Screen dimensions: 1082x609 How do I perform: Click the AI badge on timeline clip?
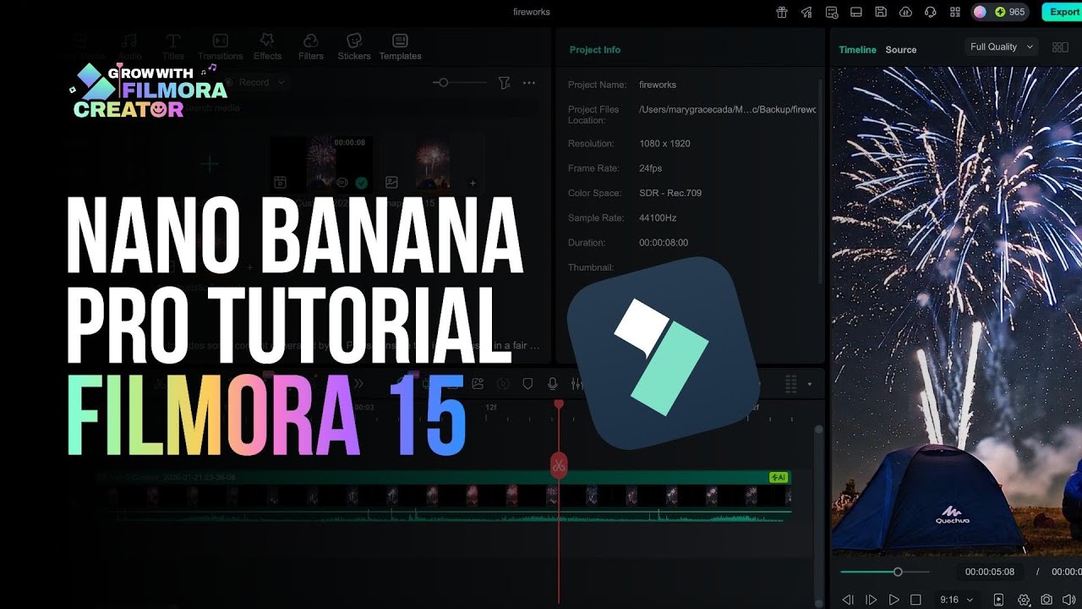pyautogui.click(x=779, y=478)
